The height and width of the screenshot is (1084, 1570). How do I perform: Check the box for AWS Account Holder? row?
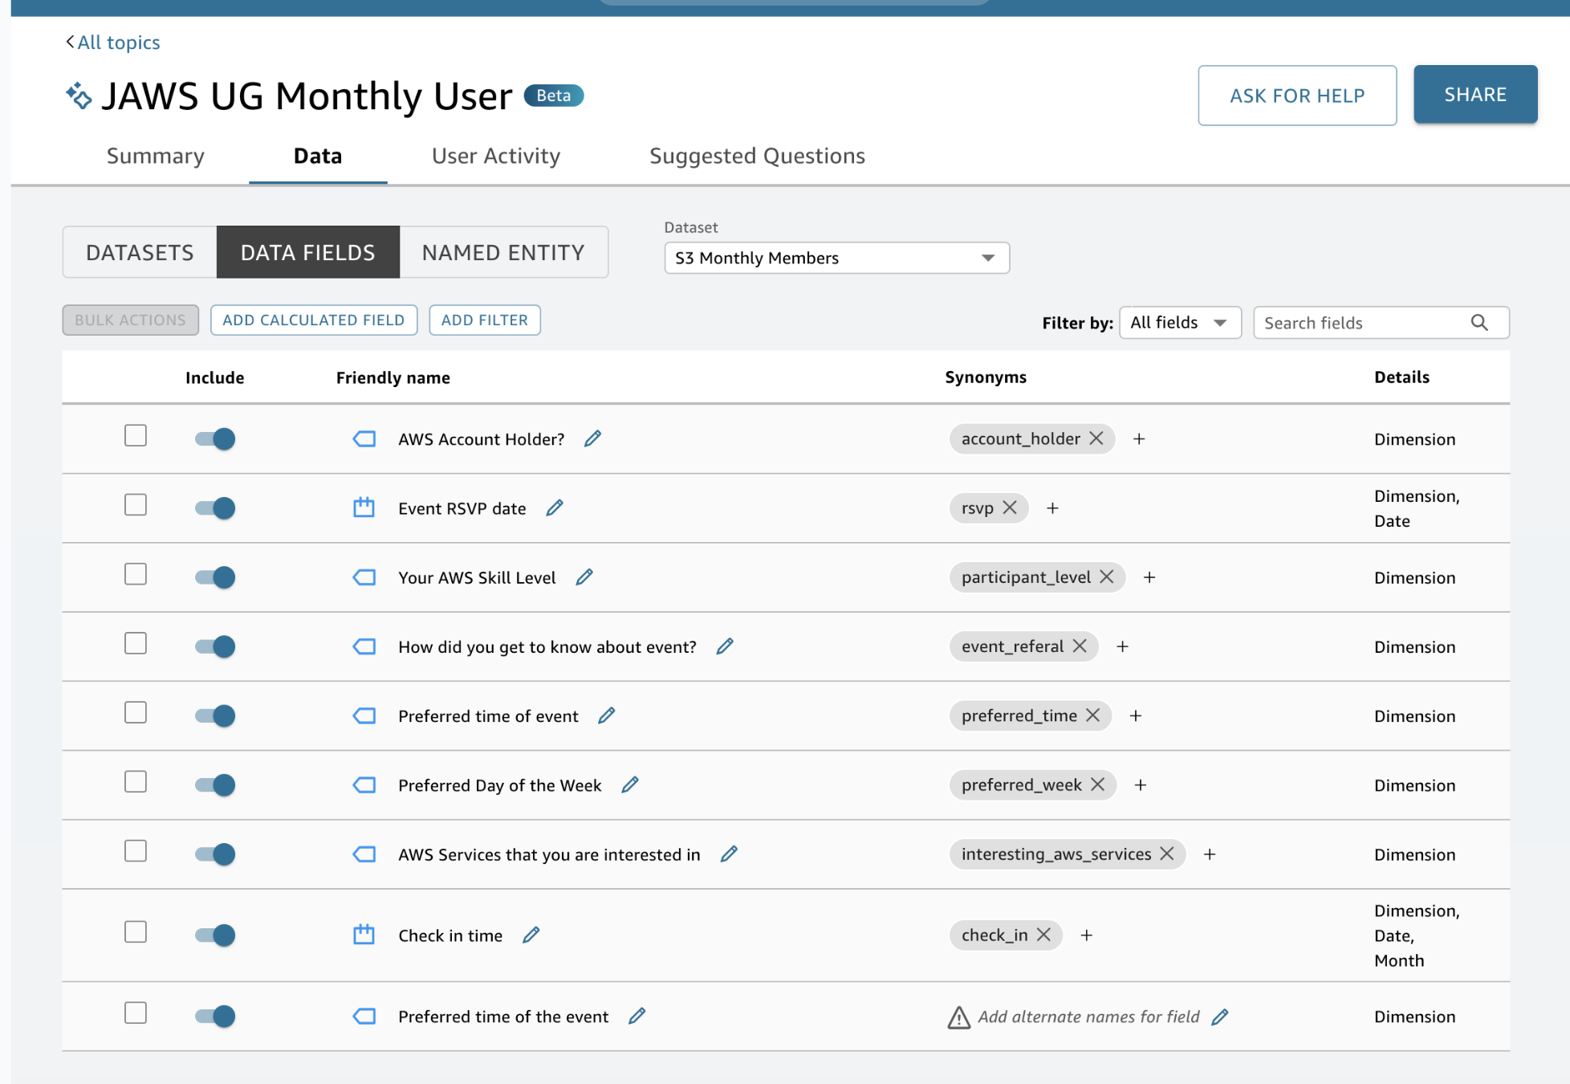coord(136,435)
